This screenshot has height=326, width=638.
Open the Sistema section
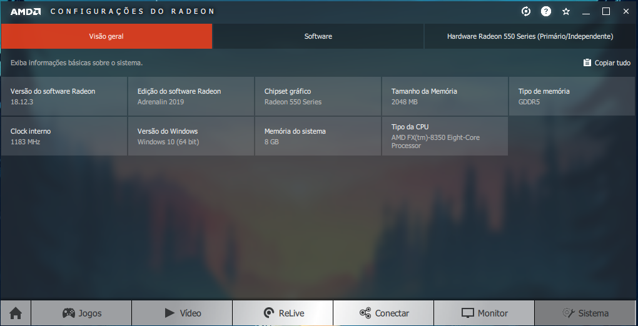(x=585, y=313)
